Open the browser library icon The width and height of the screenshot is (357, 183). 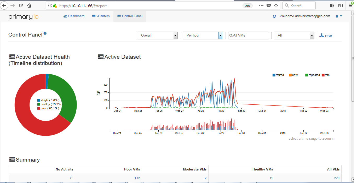pyautogui.click(x=332, y=5)
